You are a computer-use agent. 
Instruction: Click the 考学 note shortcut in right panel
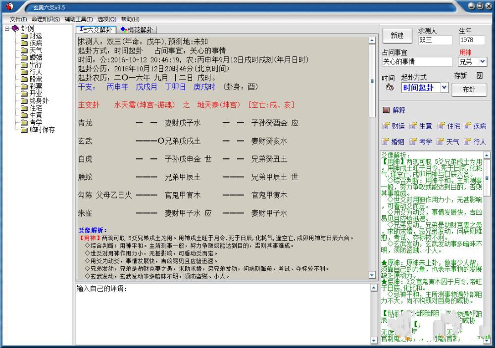point(421,142)
